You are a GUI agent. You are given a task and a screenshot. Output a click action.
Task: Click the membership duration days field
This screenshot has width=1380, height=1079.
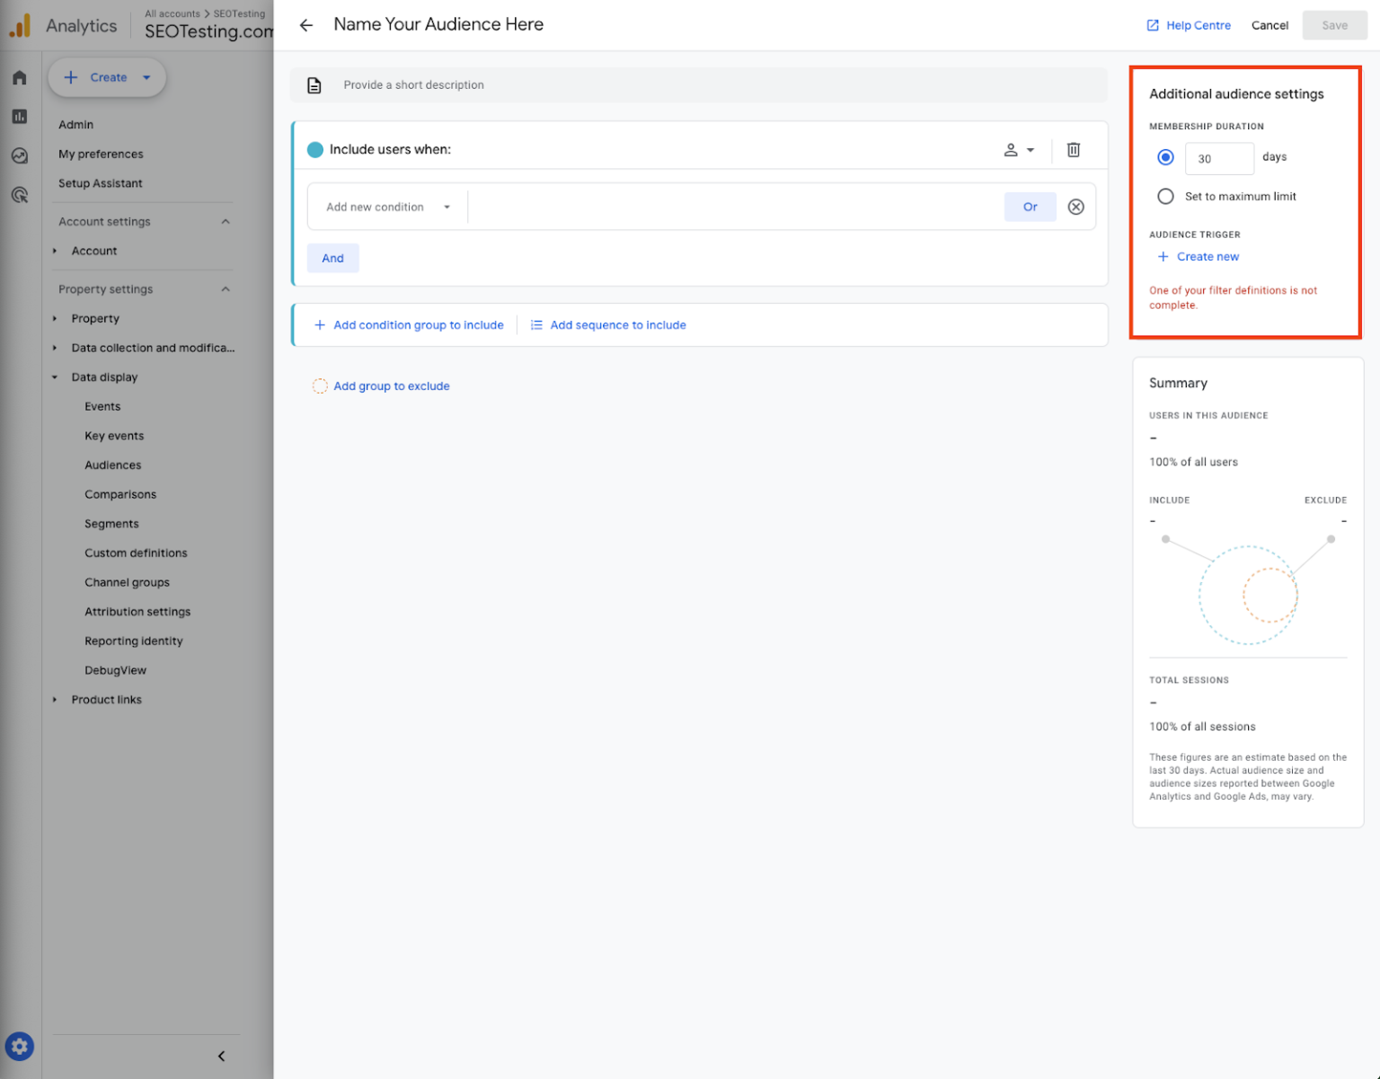[x=1218, y=159]
